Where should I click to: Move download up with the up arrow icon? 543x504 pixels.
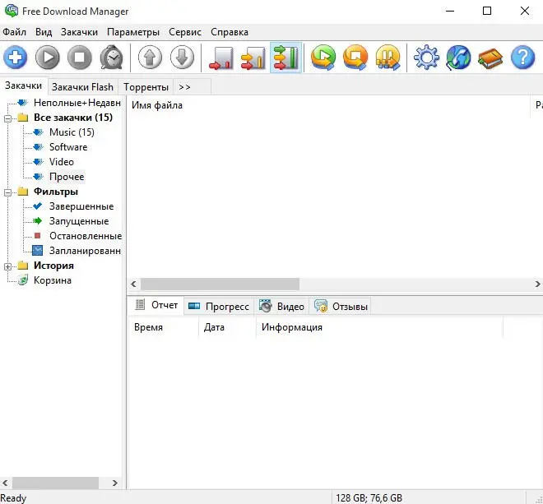(x=150, y=58)
